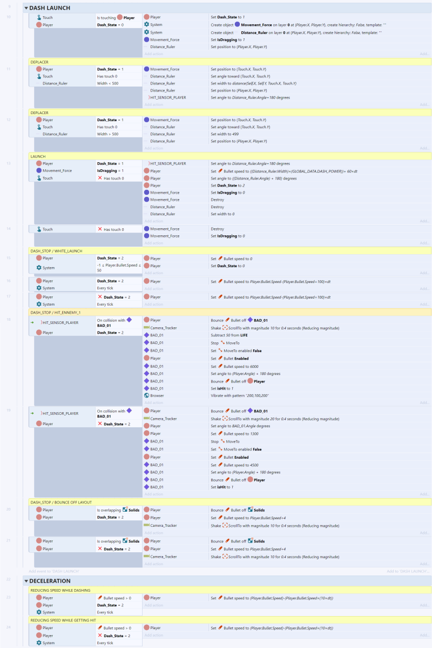Click 'Add action' below the Vibrate pattern action
Screen dimensions: 432x648
153,402
